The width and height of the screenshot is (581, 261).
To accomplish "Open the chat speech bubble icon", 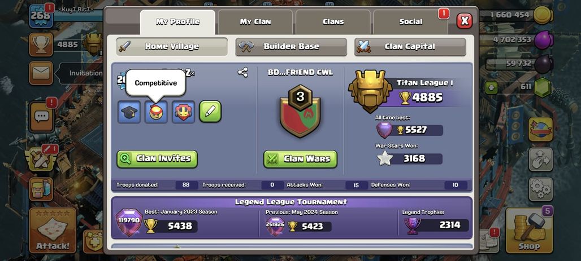I will (41, 117).
